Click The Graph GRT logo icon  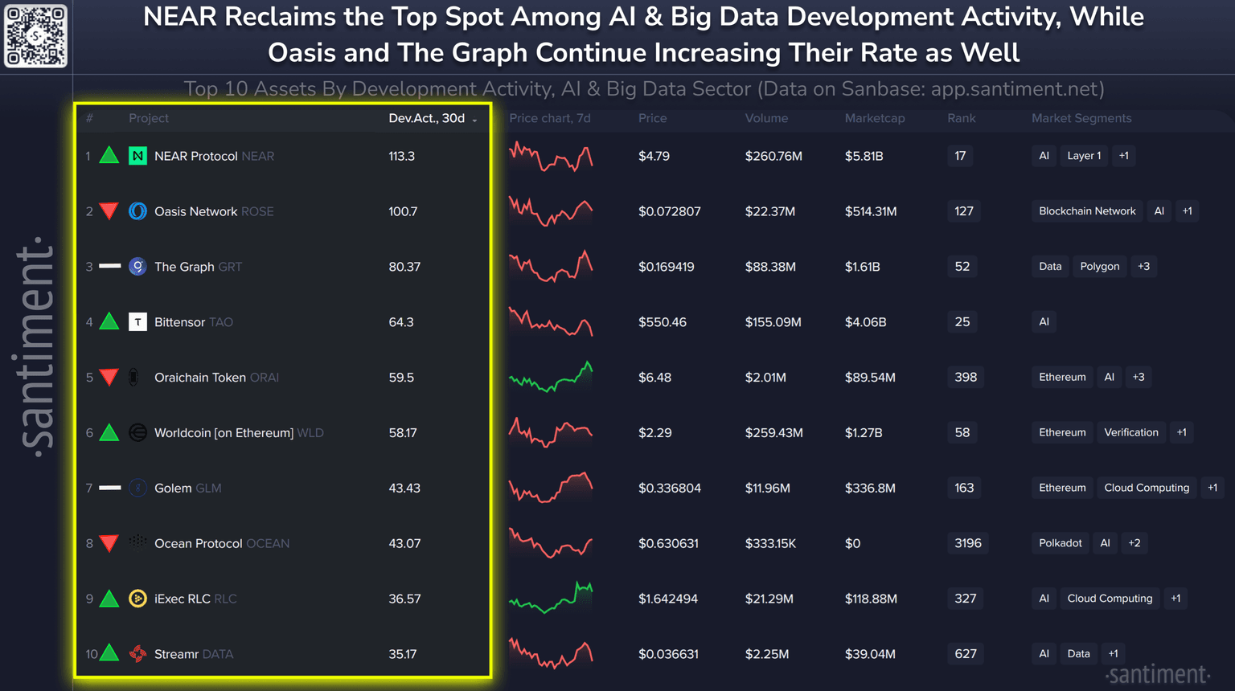coord(137,267)
